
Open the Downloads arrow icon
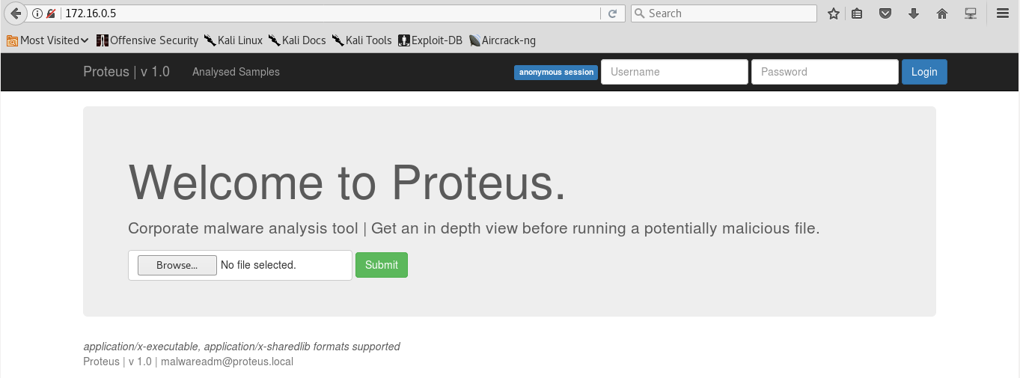point(914,13)
